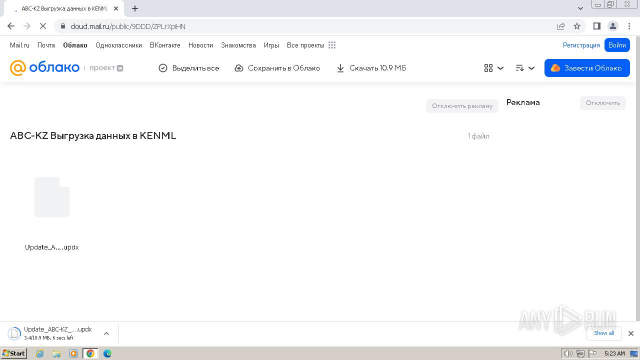Image resolution: width=640 pixels, height=360 pixels.
Task: Click the volume speaker tray icon
Action: (568, 353)
